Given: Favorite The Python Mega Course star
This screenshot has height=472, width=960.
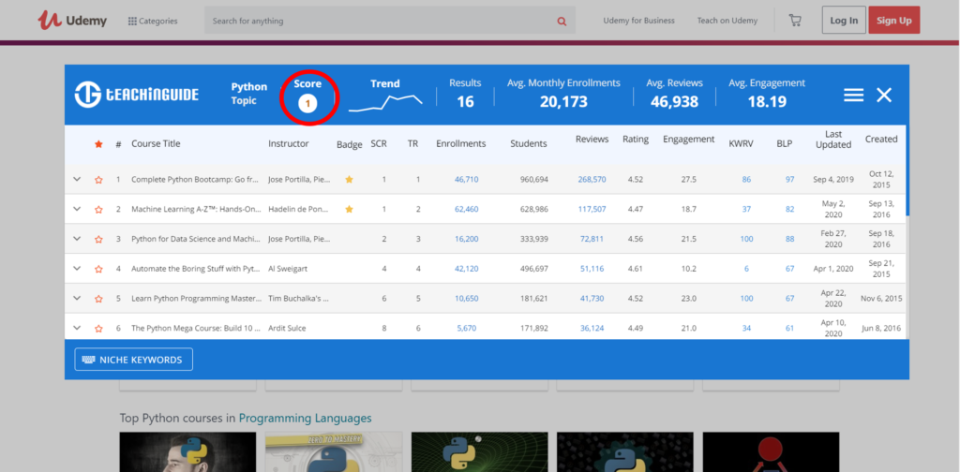Looking at the screenshot, I should (x=98, y=329).
